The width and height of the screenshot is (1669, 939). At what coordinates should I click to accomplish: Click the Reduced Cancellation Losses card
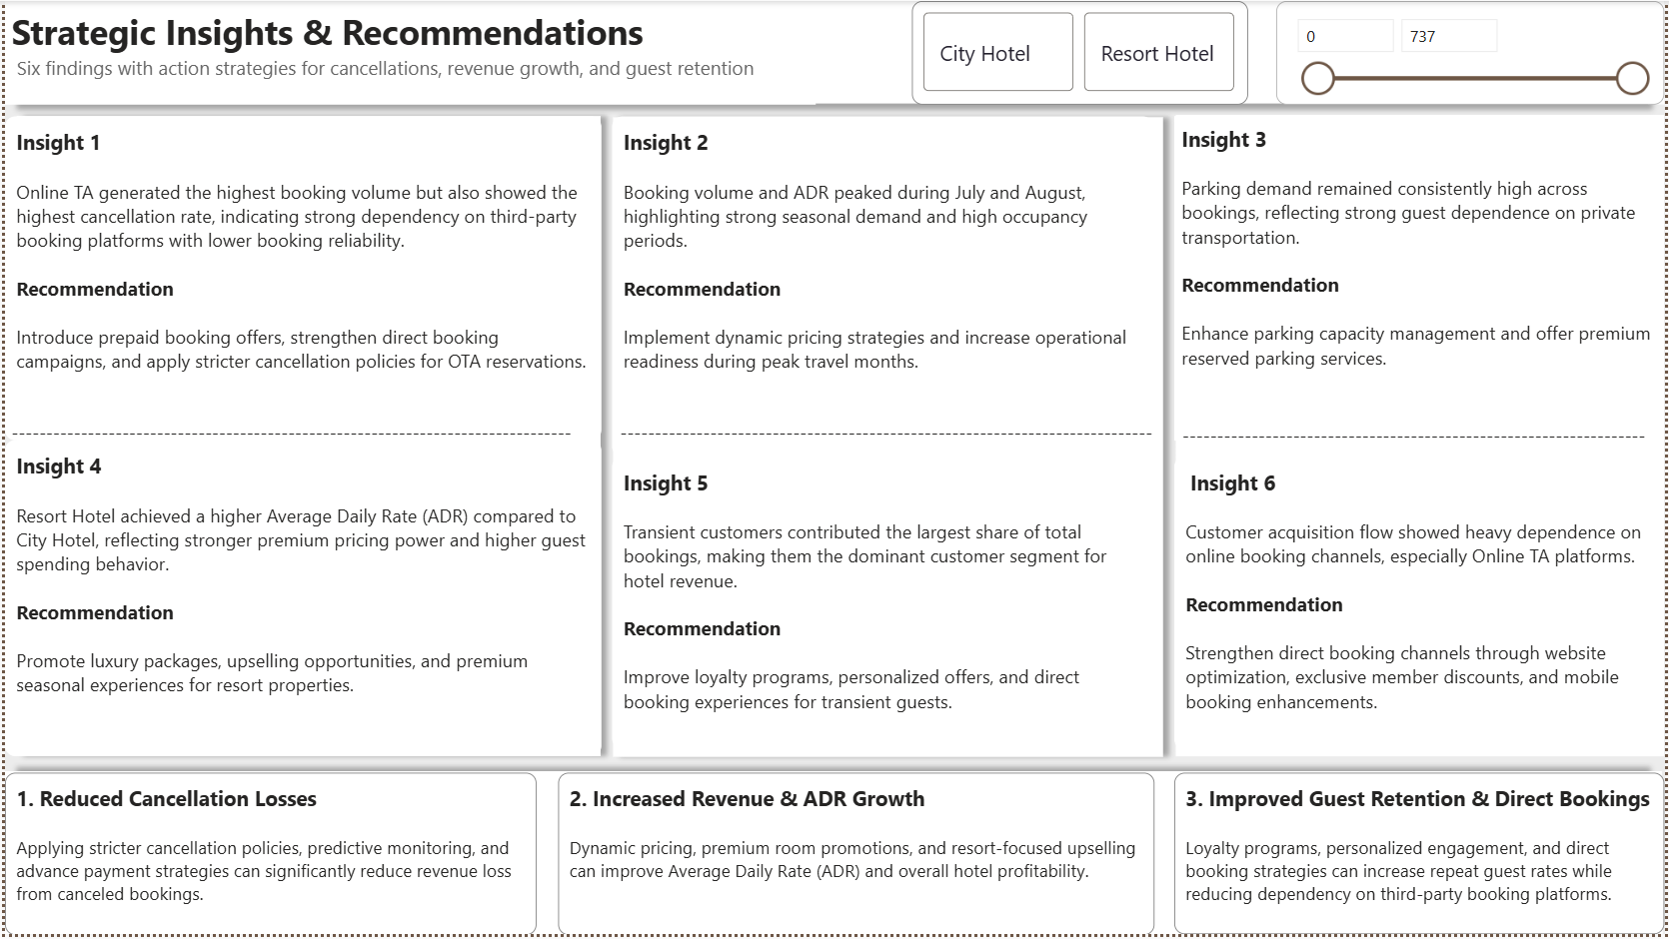click(271, 853)
